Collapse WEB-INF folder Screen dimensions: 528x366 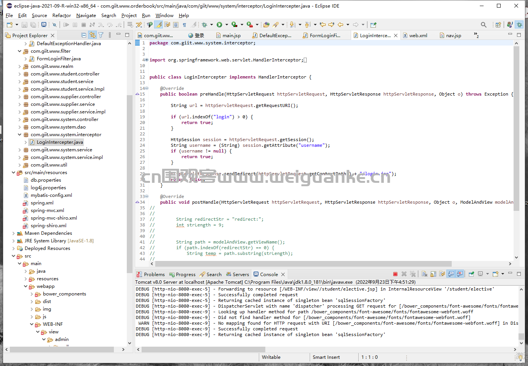(x=32, y=324)
